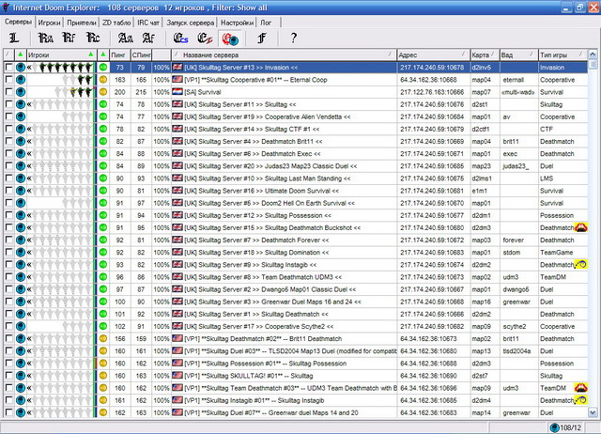The height and width of the screenshot is (434, 601).
Task: Click the "Rc" toolbar icon
Action: point(93,39)
